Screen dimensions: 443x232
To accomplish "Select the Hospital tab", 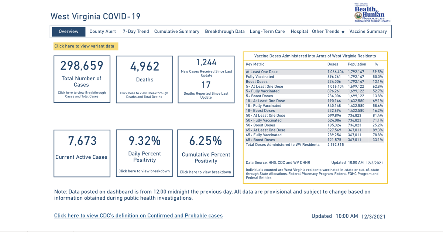I will click(x=299, y=32).
